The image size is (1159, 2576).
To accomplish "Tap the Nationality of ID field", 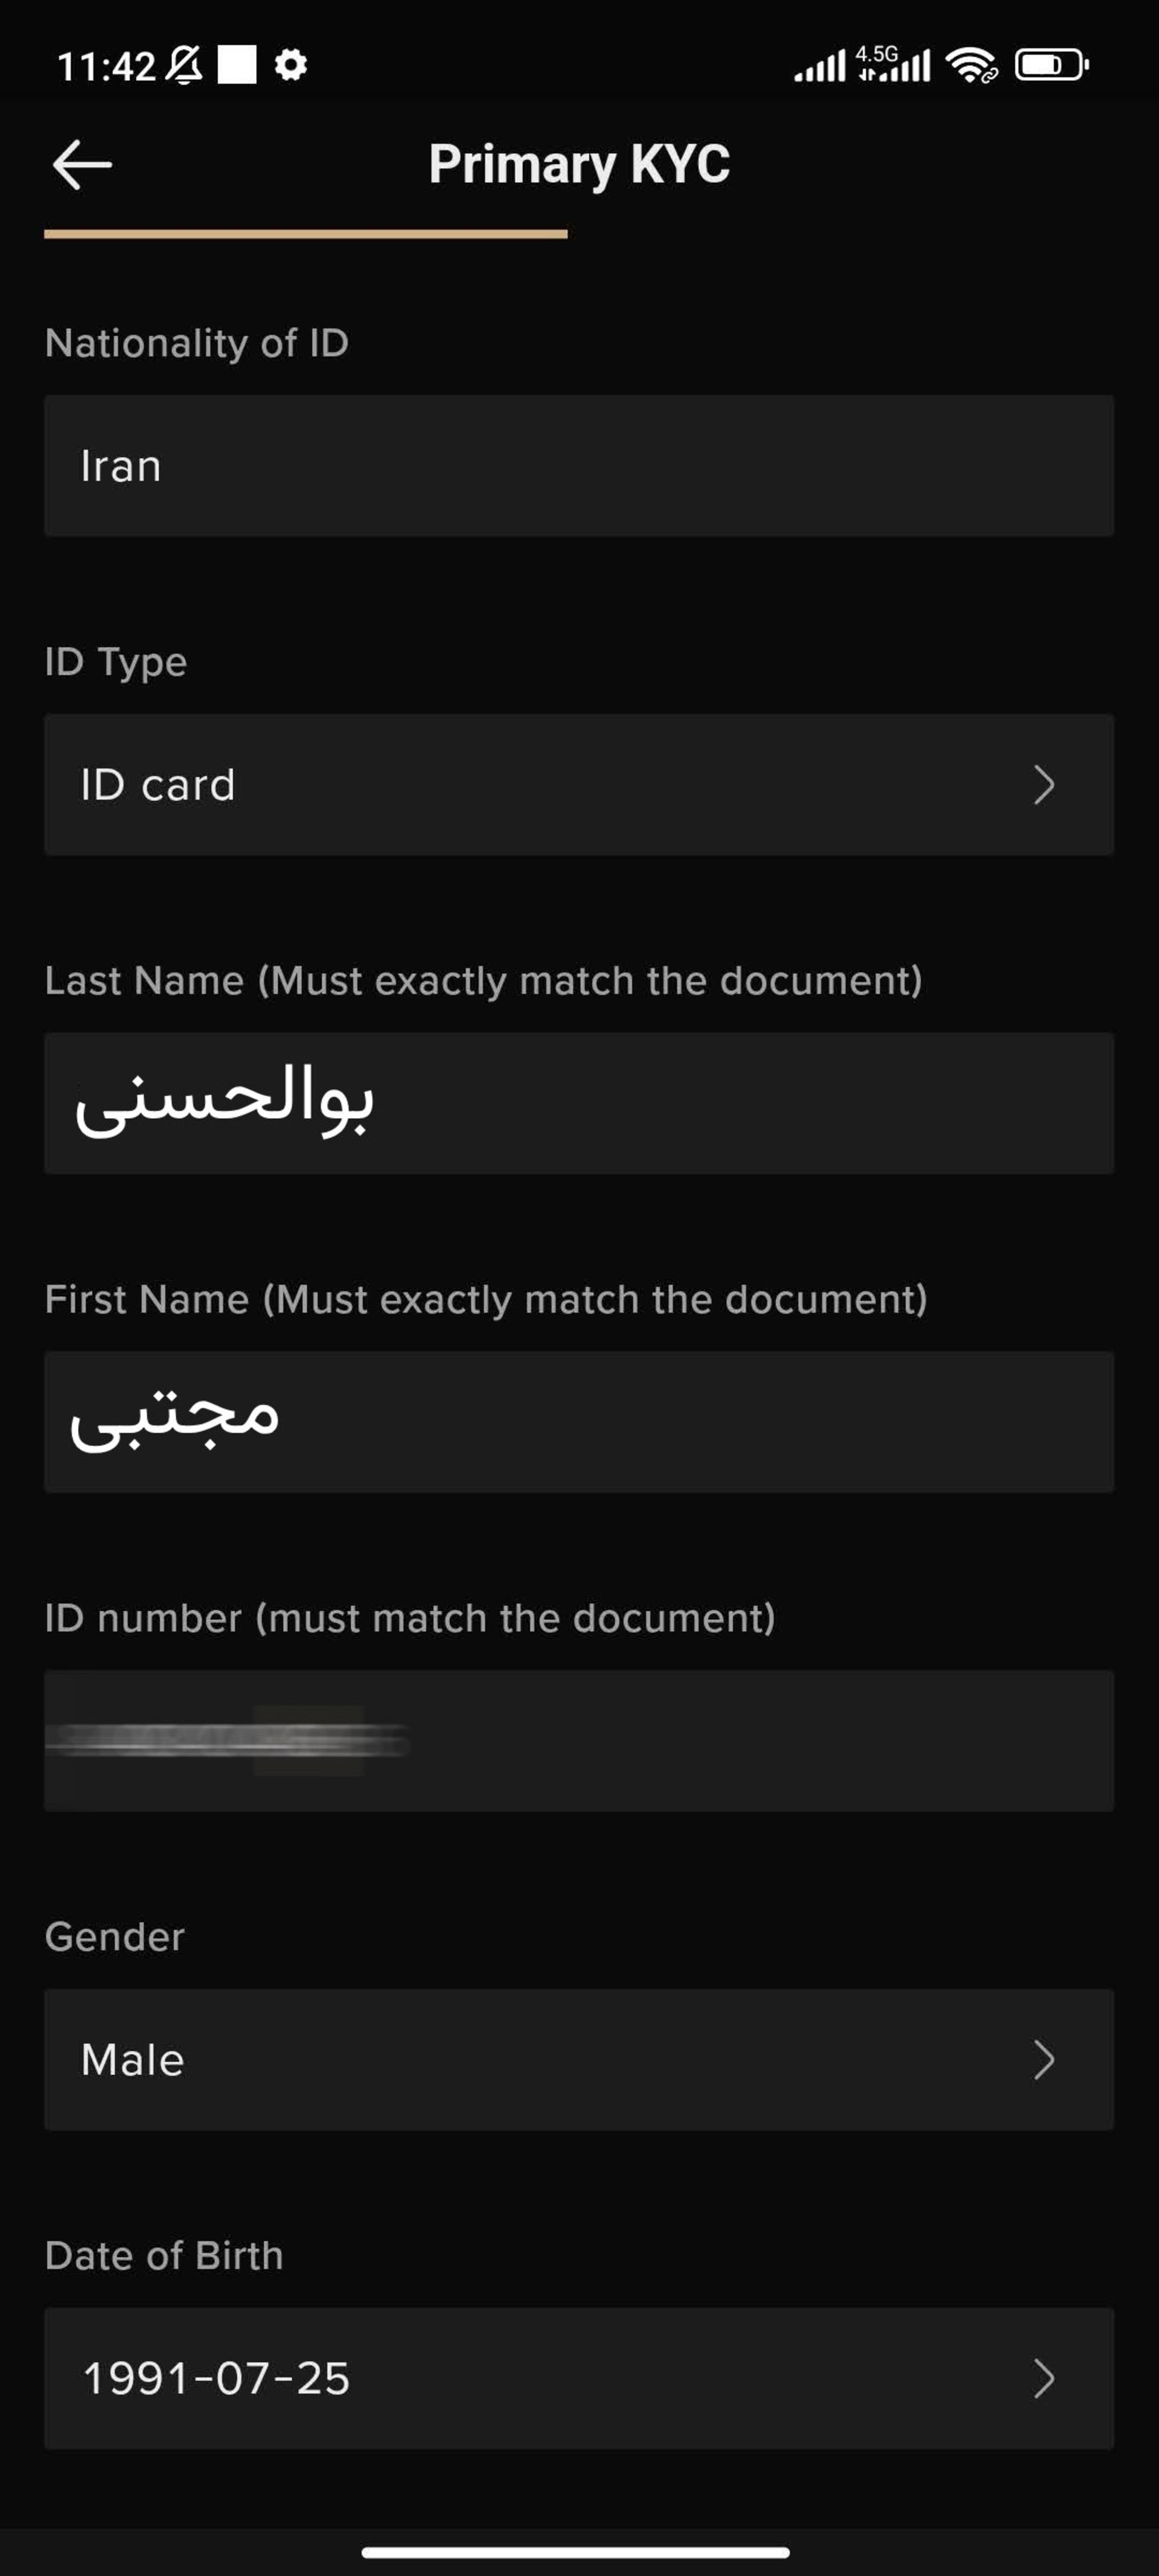I will tap(578, 465).
